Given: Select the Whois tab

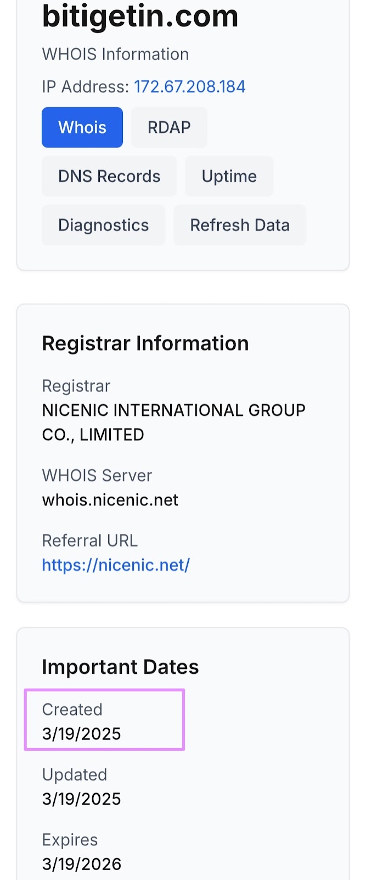Looking at the screenshot, I should click(x=82, y=128).
